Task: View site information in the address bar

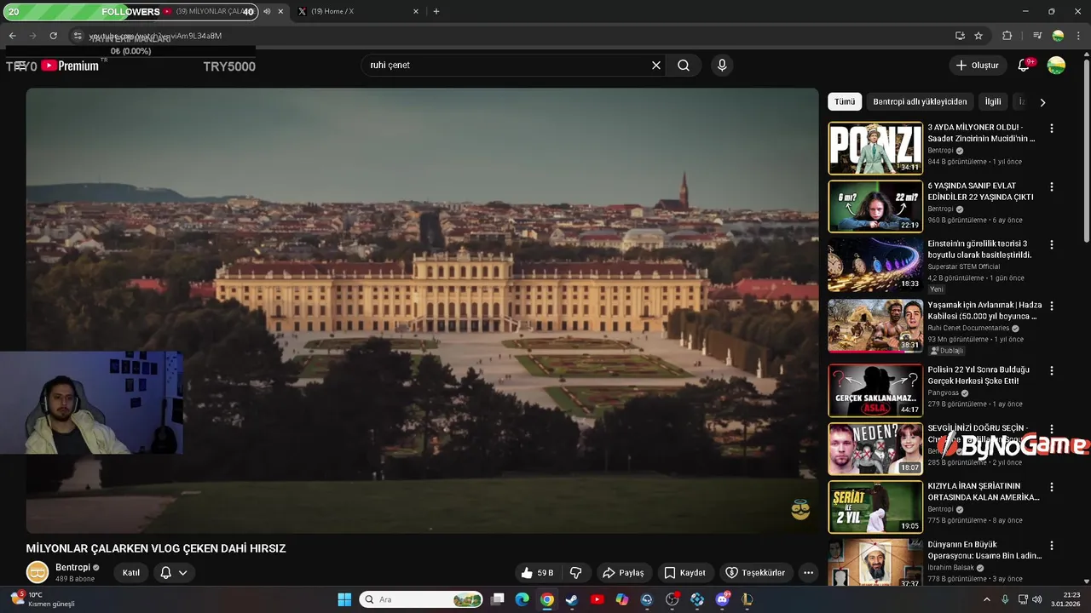Action: coord(77,36)
